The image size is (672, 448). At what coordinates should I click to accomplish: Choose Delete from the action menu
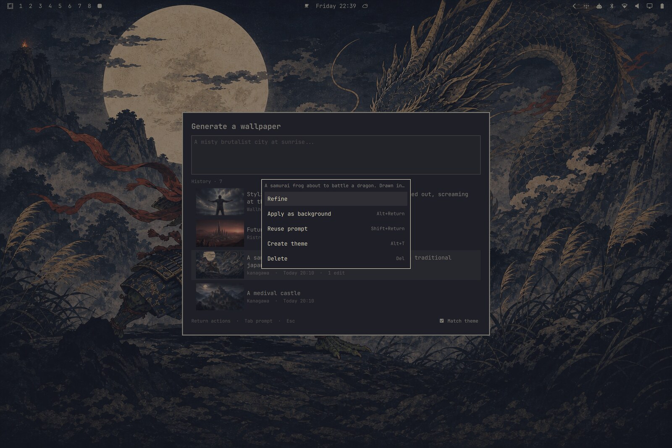336,259
